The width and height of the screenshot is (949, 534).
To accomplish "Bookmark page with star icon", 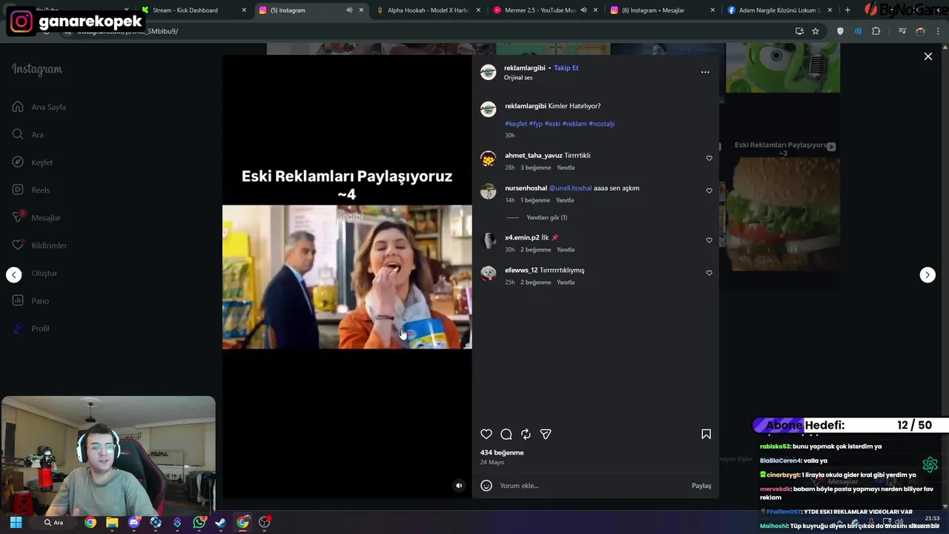I will click(x=816, y=31).
